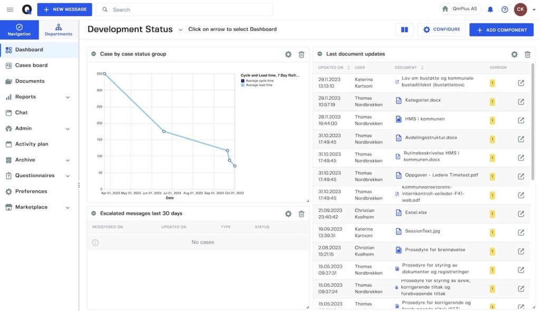Click the New Message button
This screenshot has height=311, width=540.
click(x=64, y=10)
